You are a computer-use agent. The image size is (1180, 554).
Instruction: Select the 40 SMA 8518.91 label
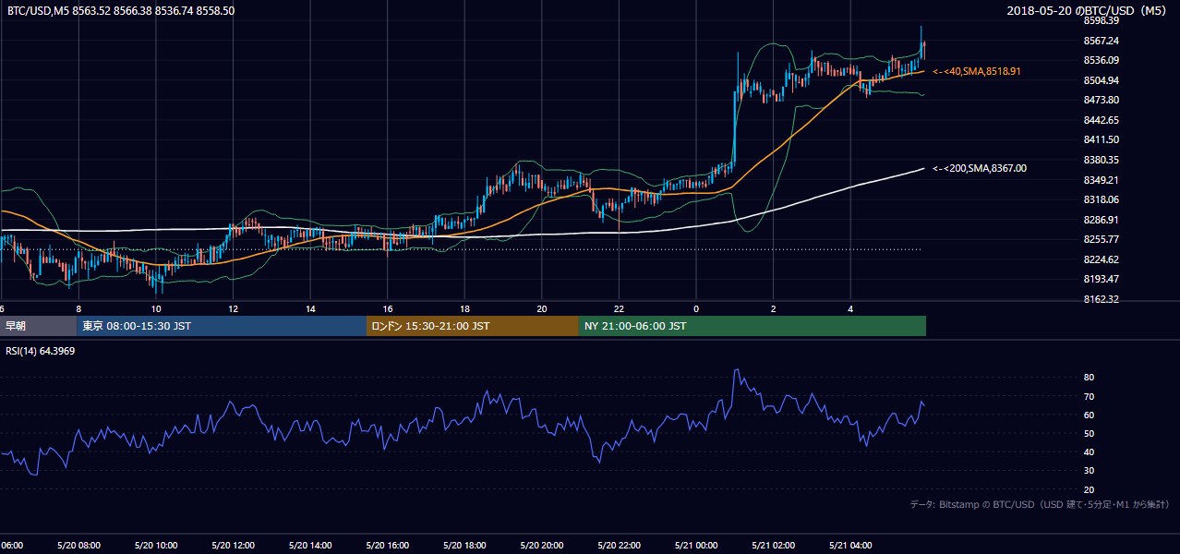[977, 71]
